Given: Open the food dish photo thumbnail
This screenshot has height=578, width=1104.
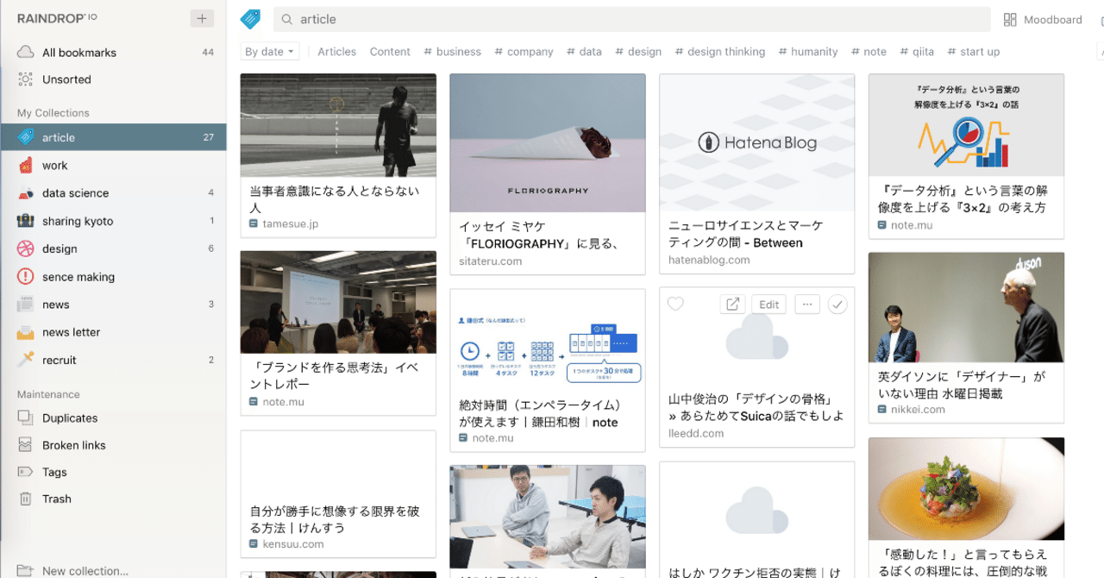Looking at the screenshot, I should [966, 489].
